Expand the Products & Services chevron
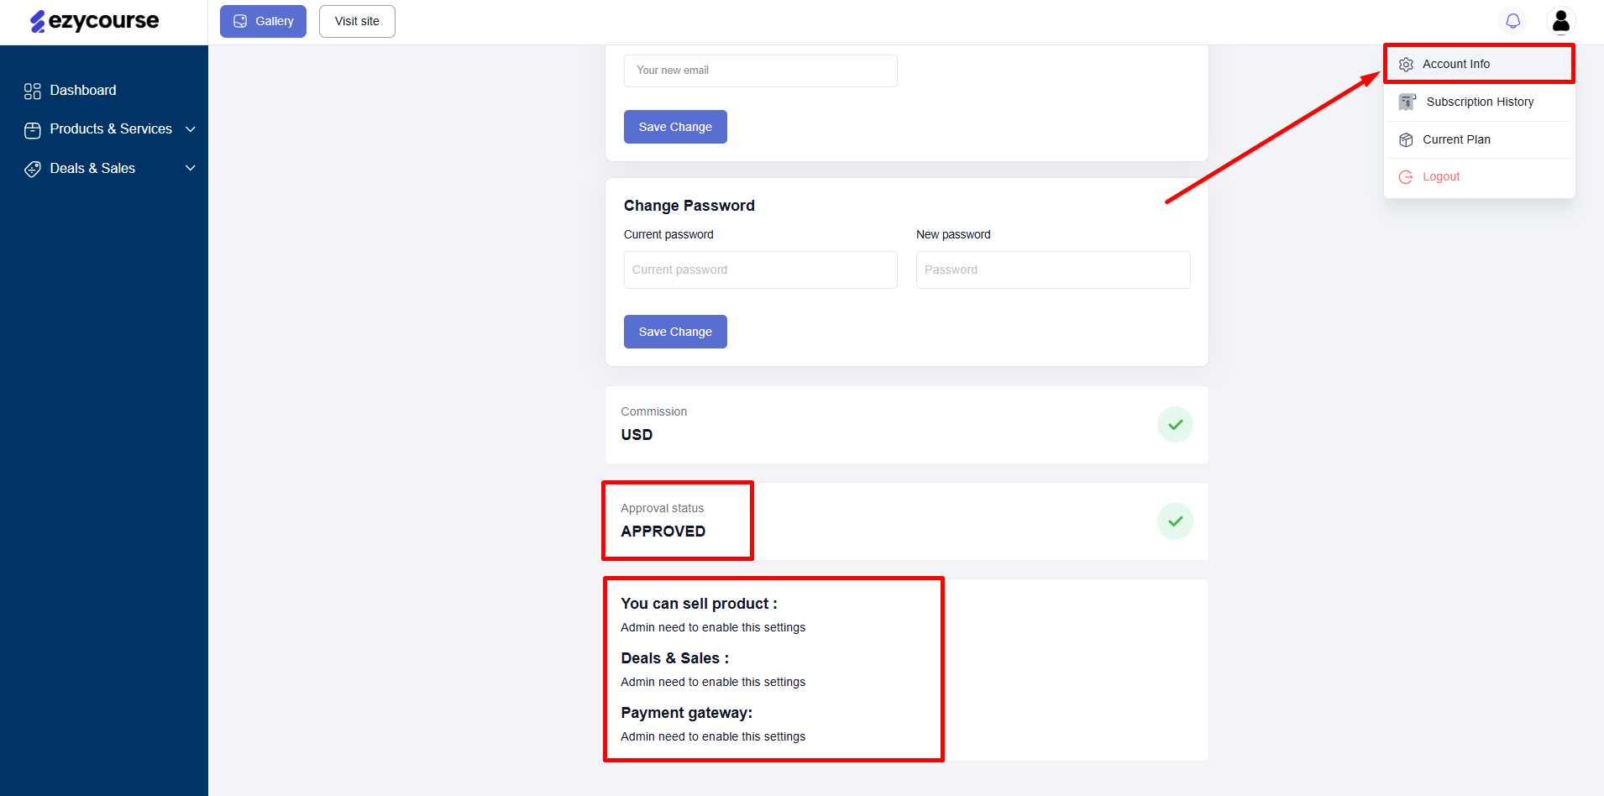This screenshot has width=1604, height=796. pos(191,129)
